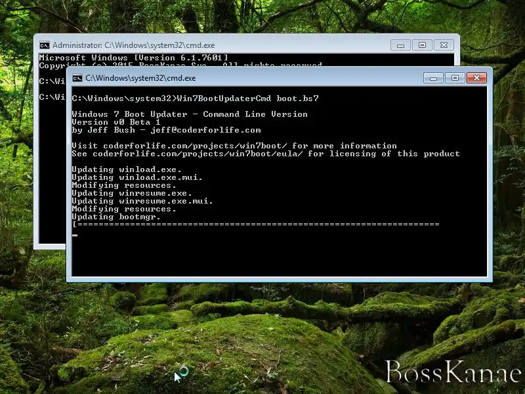Close the front cmd.exe window
This screenshot has width=525, height=394.
coord(476,78)
